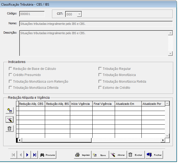178x163 pixels.
Task: Go to the first record
Action: coord(13,155)
